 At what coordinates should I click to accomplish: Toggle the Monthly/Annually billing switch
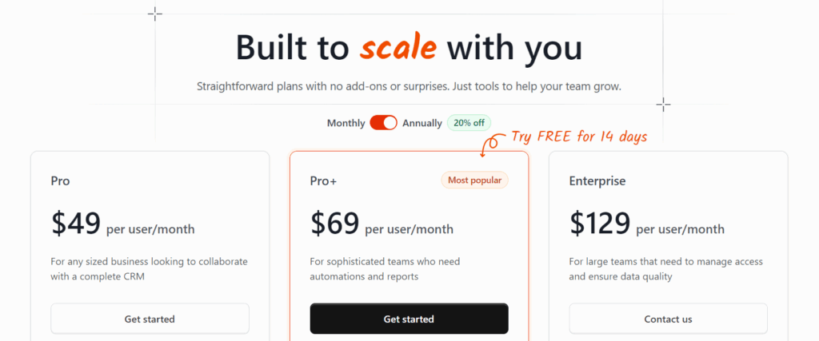tap(383, 123)
